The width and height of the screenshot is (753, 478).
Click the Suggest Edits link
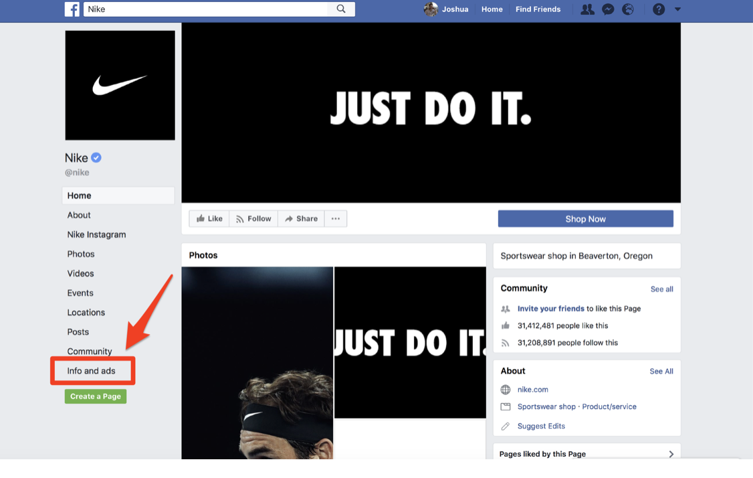click(x=541, y=426)
